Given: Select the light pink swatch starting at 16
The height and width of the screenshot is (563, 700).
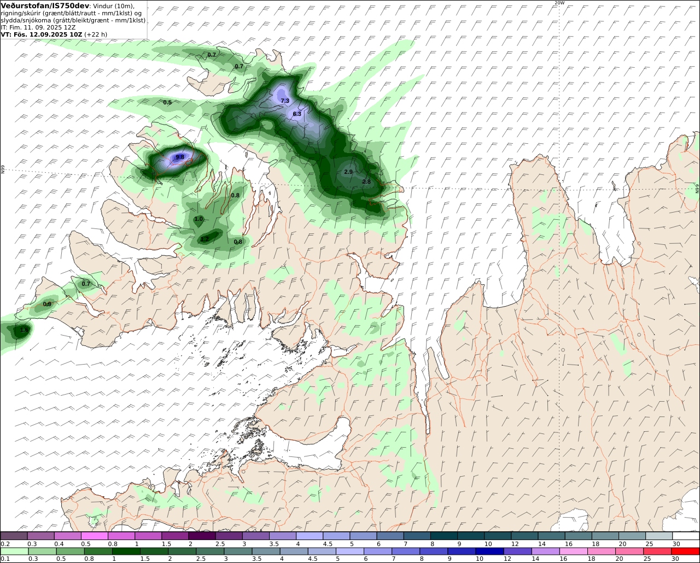Looking at the screenshot, I should pos(574,552).
